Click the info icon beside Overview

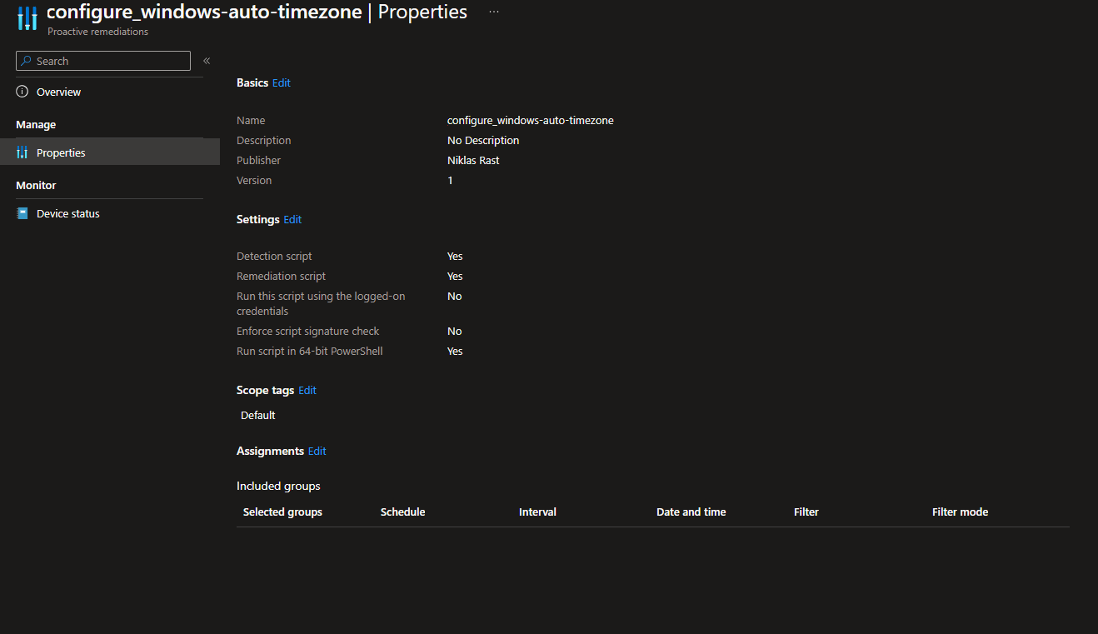[22, 92]
